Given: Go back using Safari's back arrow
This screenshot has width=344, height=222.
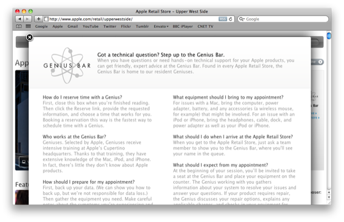Looking at the screenshot, I should click(19, 19).
